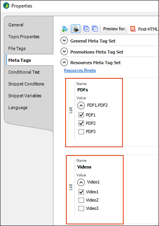Click the collapse all icon

(x=95, y=29)
